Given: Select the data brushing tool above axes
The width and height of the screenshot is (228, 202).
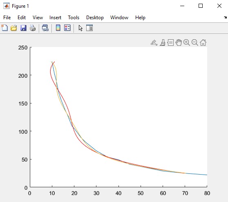Looking at the screenshot, I should [163, 43].
